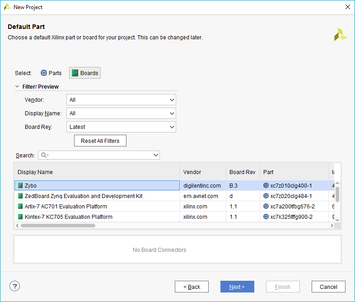The width and height of the screenshot is (355, 302).
Task: Sort by the Display Name column header
Action: [x=35, y=172]
